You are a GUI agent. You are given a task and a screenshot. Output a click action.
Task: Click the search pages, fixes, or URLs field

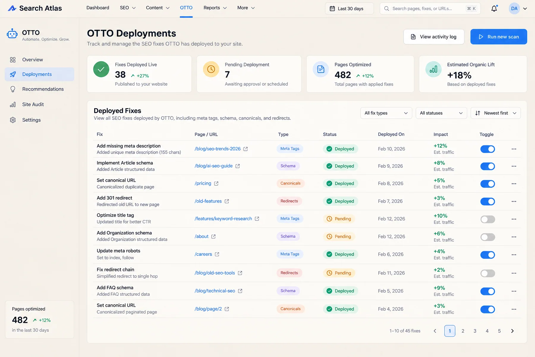(430, 9)
